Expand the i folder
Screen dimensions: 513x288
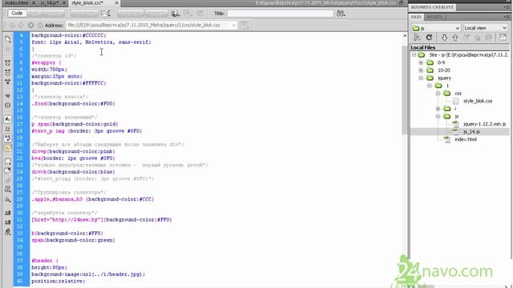click(x=438, y=109)
